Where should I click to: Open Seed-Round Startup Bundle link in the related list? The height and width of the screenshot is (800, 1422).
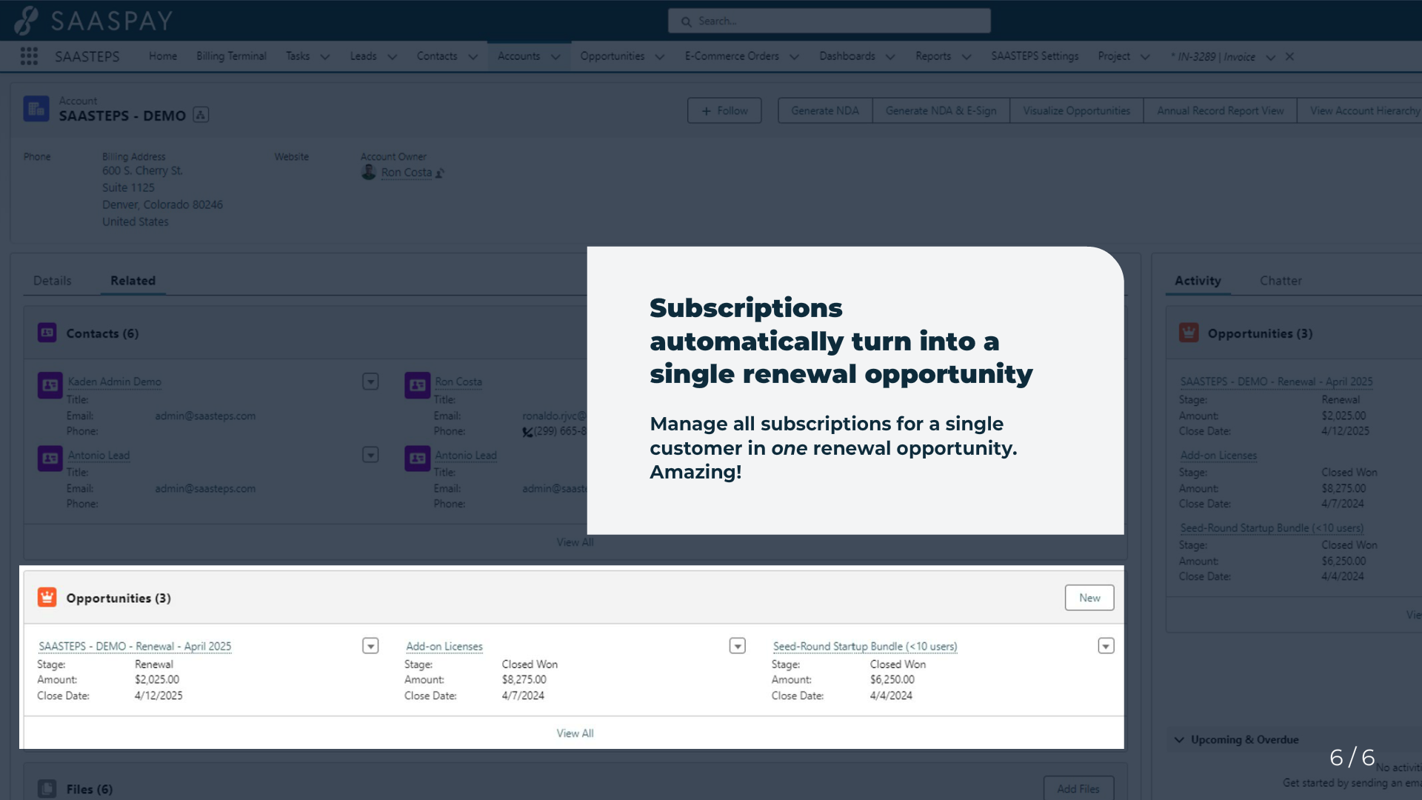click(865, 646)
